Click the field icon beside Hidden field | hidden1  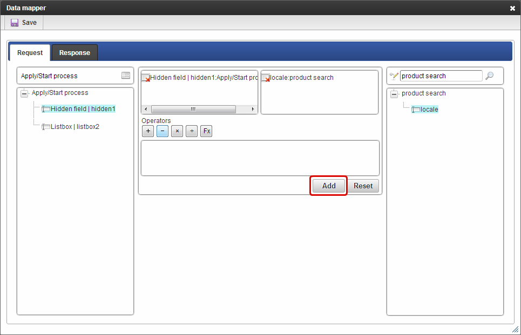[x=46, y=109]
